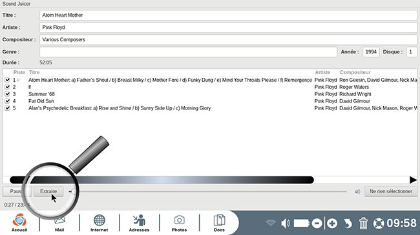420x235 pixels.
Task: Click the zoom-in plus icon
Action: pos(332,223)
